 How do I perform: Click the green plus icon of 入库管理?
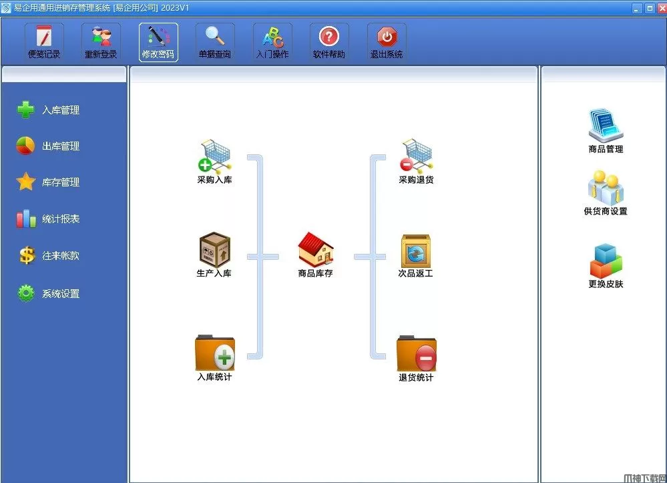[25, 110]
